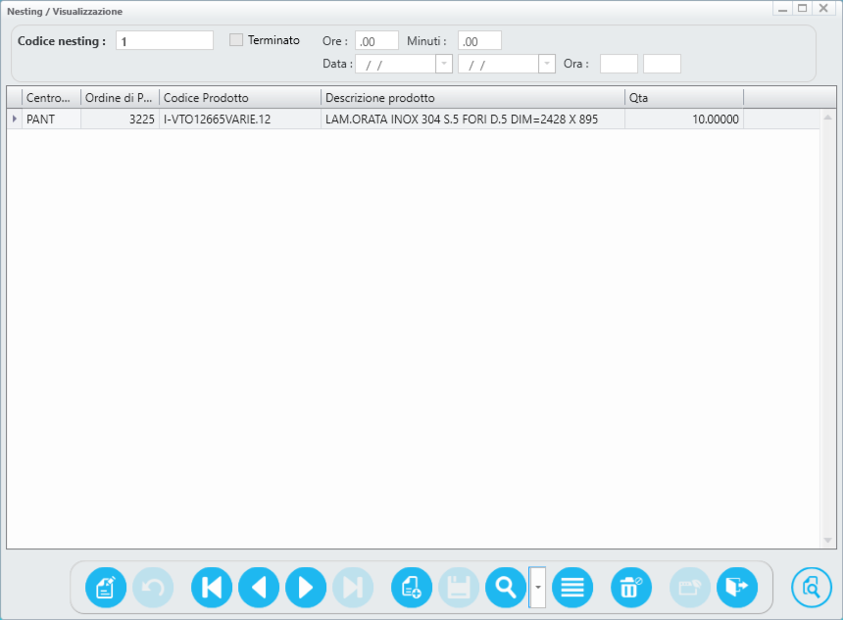Click the greyed-out last record button
This screenshot has height=620, width=843.
pos(353,588)
